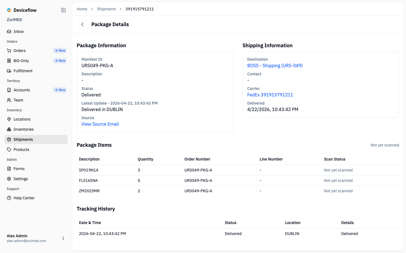Open Inventories in the sidebar
Viewport: 406px width, 253px height.
(36, 129)
